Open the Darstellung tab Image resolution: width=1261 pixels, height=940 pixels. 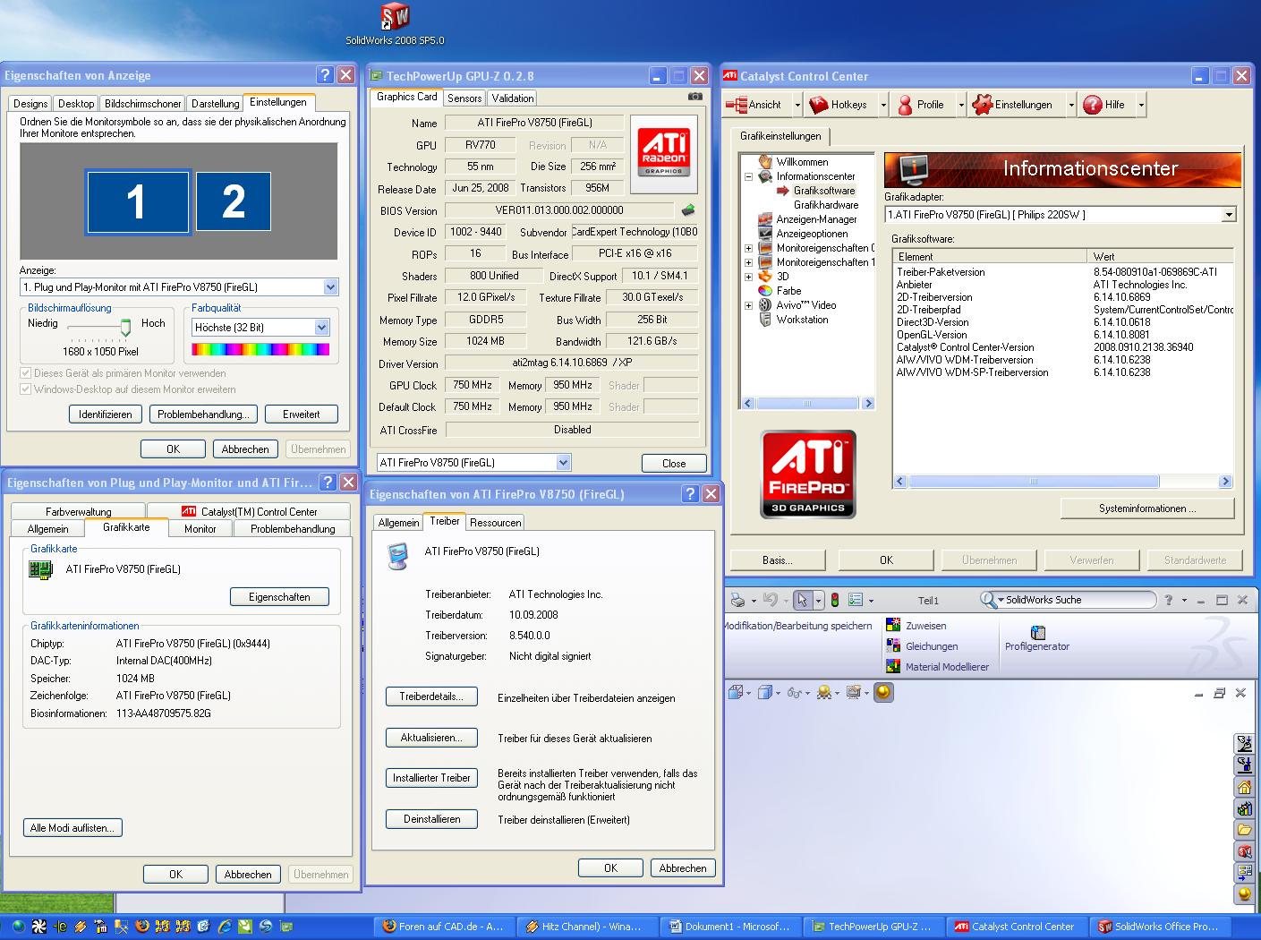click(216, 104)
